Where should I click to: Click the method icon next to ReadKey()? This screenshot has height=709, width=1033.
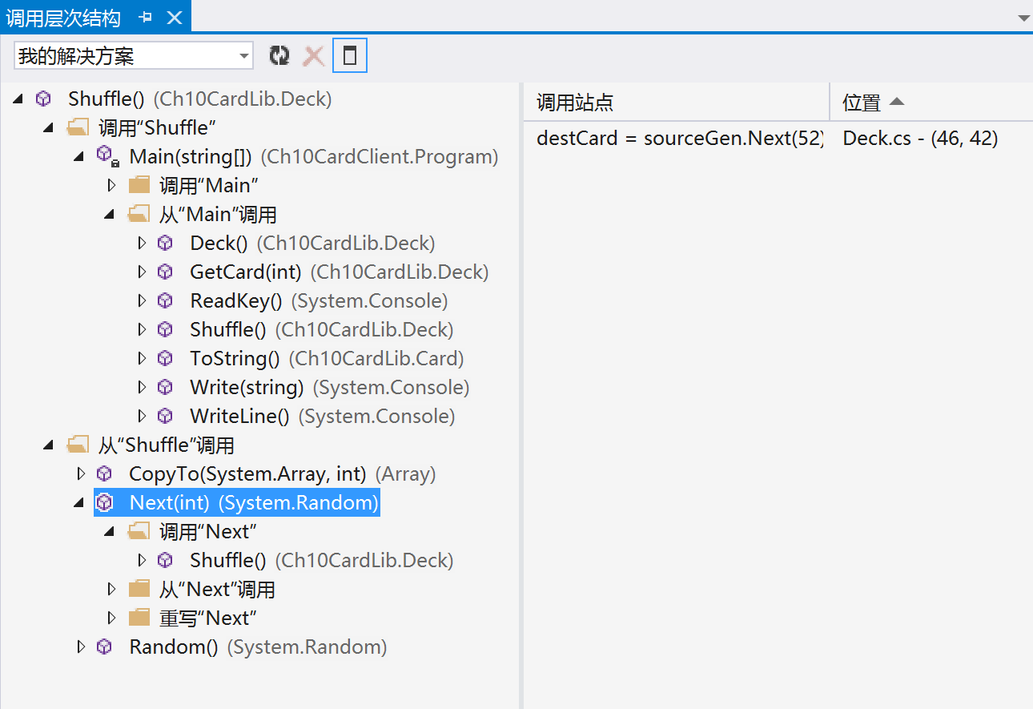[165, 300]
